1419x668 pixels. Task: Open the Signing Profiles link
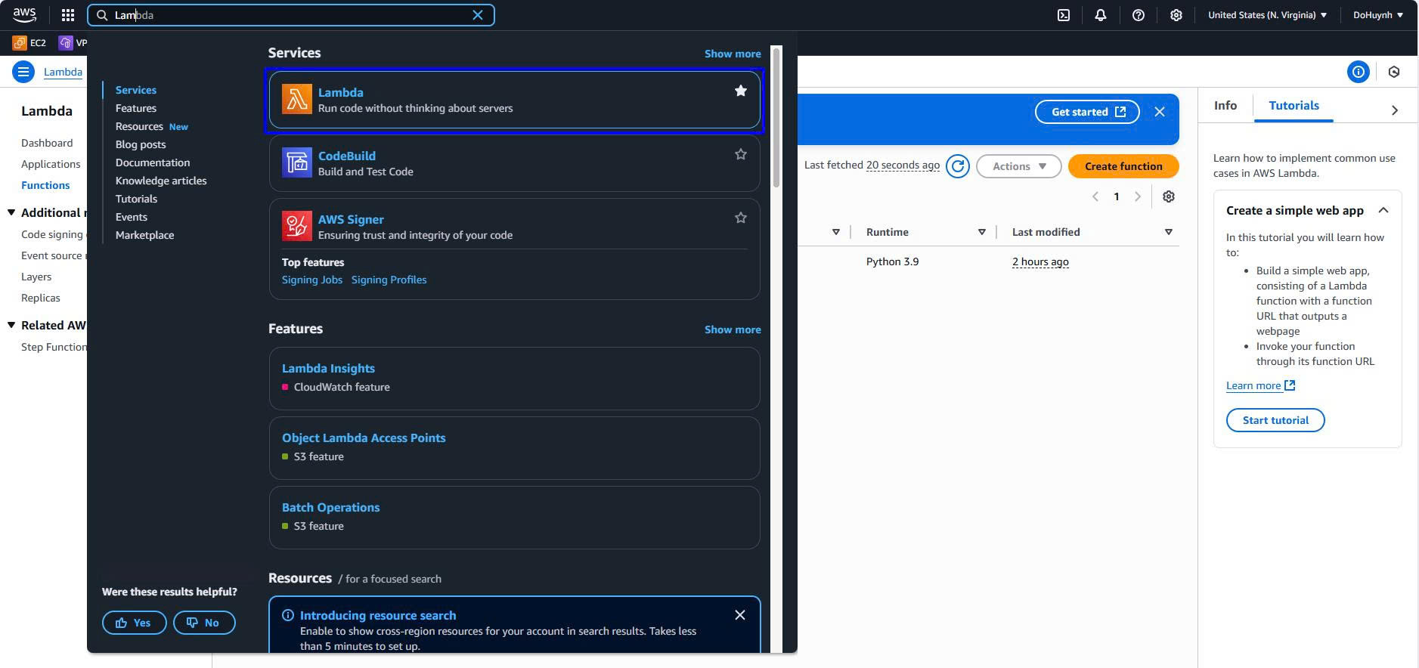click(x=389, y=280)
